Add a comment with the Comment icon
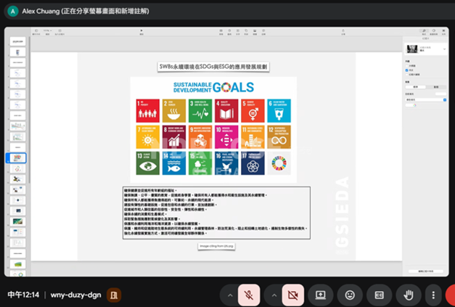 [263, 32]
